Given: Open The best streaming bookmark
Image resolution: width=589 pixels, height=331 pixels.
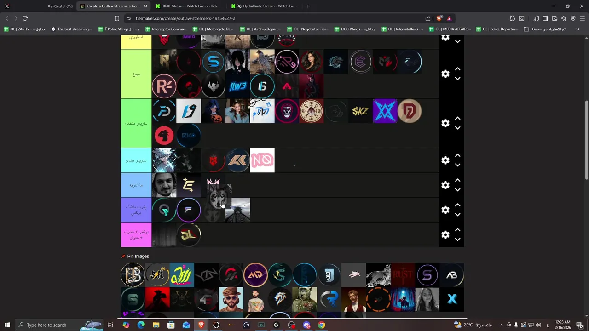Looking at the screenshot, I should tap(71, 29).
